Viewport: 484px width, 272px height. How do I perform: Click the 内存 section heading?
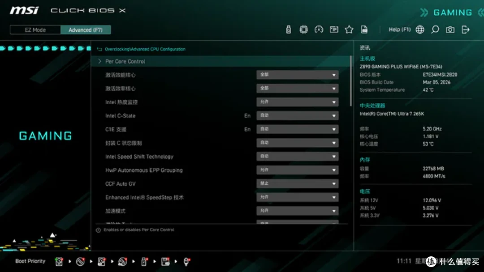pos(365,160)
